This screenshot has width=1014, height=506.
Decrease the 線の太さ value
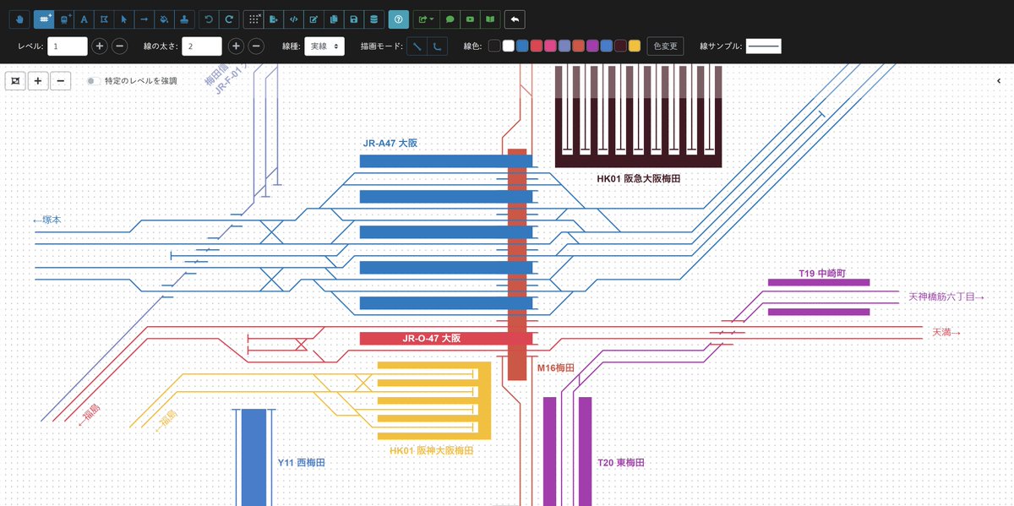point(256,46)
